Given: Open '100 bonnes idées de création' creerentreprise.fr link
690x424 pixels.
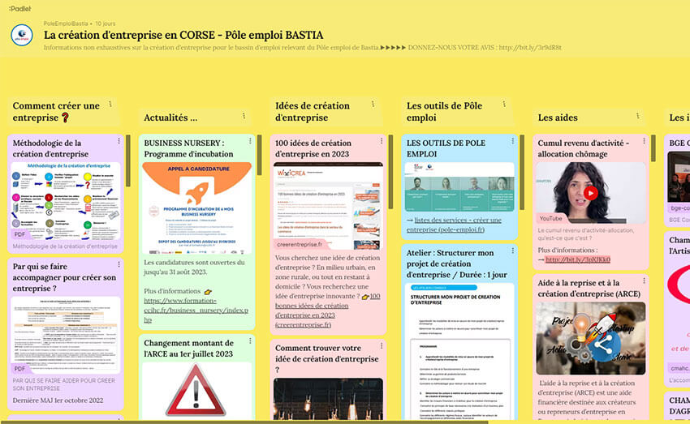Looking at the screenshot, I should click(x=327, y=311).
